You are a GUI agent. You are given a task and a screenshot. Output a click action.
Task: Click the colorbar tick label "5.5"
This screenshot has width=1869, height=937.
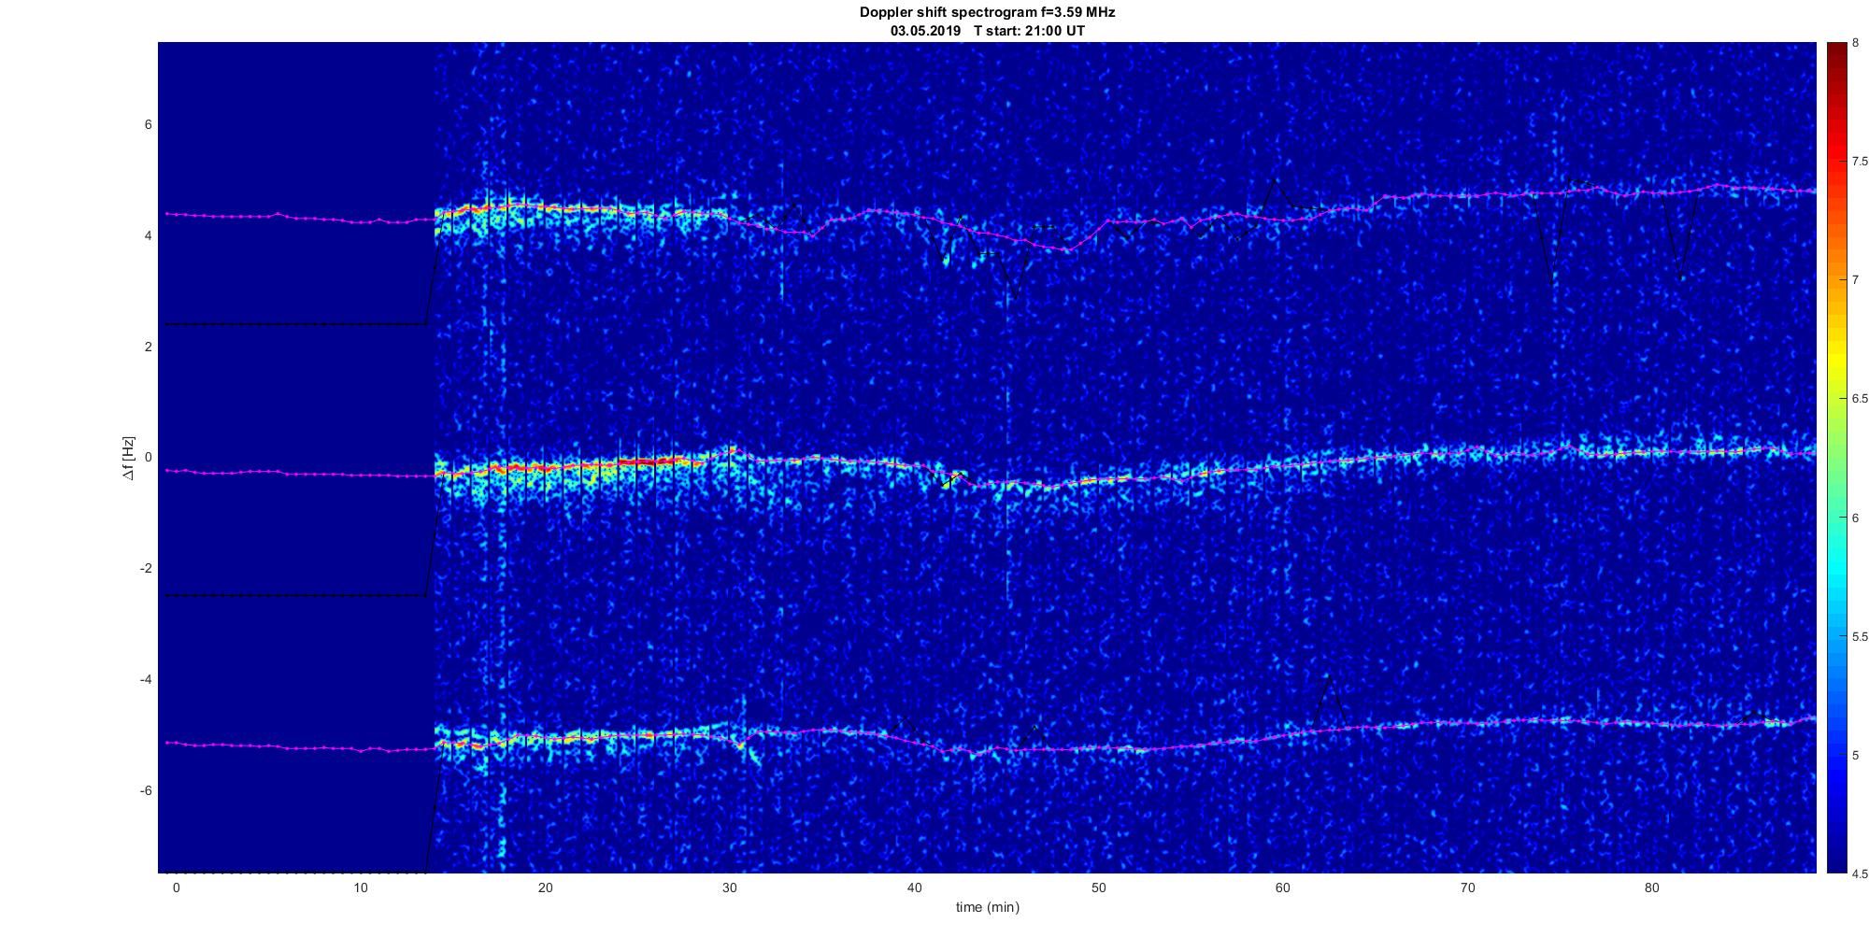[x=1860, y=636]
